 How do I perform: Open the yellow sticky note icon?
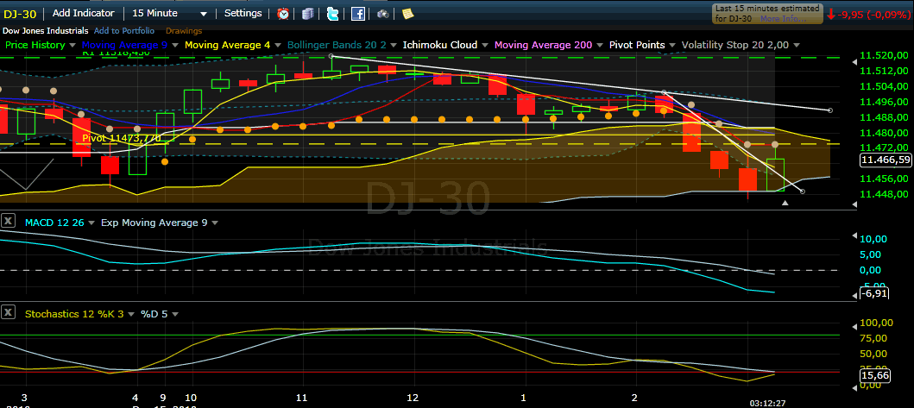click(x=407, y=14)
